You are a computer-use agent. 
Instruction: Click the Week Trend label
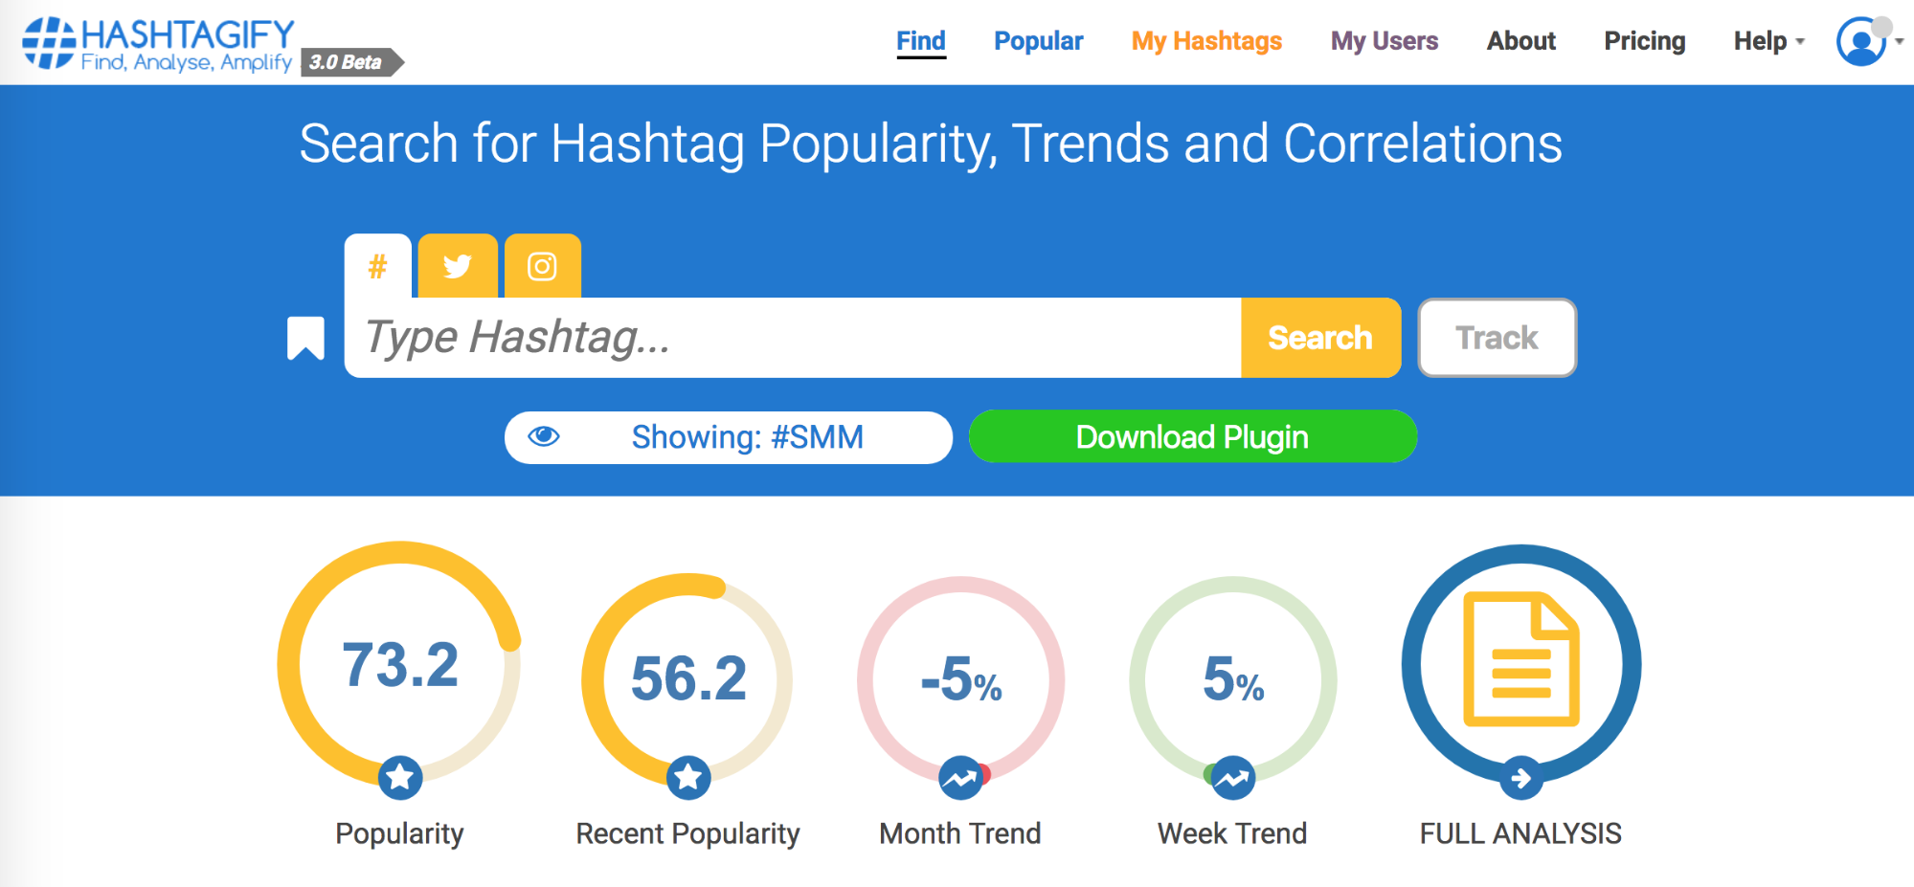coord(1232,833)
